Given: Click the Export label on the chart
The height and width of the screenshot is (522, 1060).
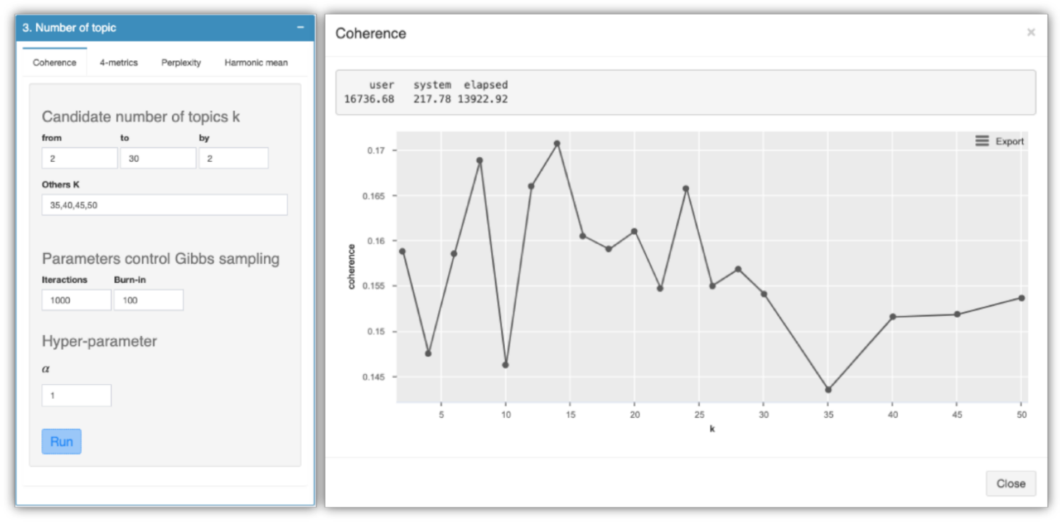Looking at the screenshot, I should point(1010,142).
